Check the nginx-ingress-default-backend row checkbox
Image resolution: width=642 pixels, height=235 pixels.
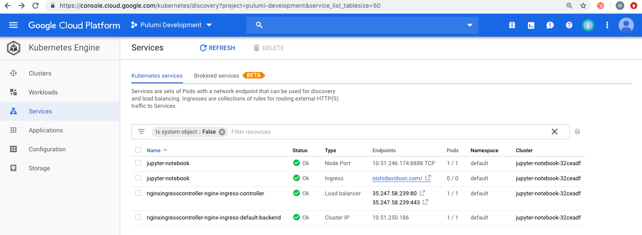pos(138,217)
